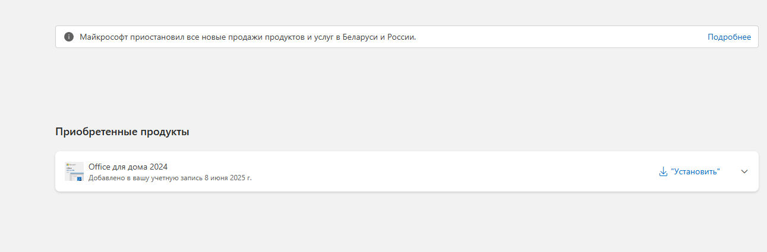Click empty space inside the Office product card
The height and width of the screenshot is (252, 767).
click(446, 171)
